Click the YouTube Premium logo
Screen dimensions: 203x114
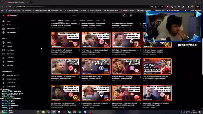click(12, 16)
